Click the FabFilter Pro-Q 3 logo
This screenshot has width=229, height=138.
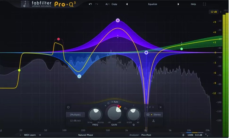[48, 4]
